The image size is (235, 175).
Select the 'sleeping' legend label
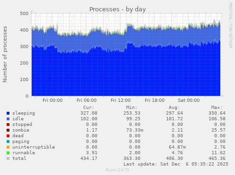(24, 113)
